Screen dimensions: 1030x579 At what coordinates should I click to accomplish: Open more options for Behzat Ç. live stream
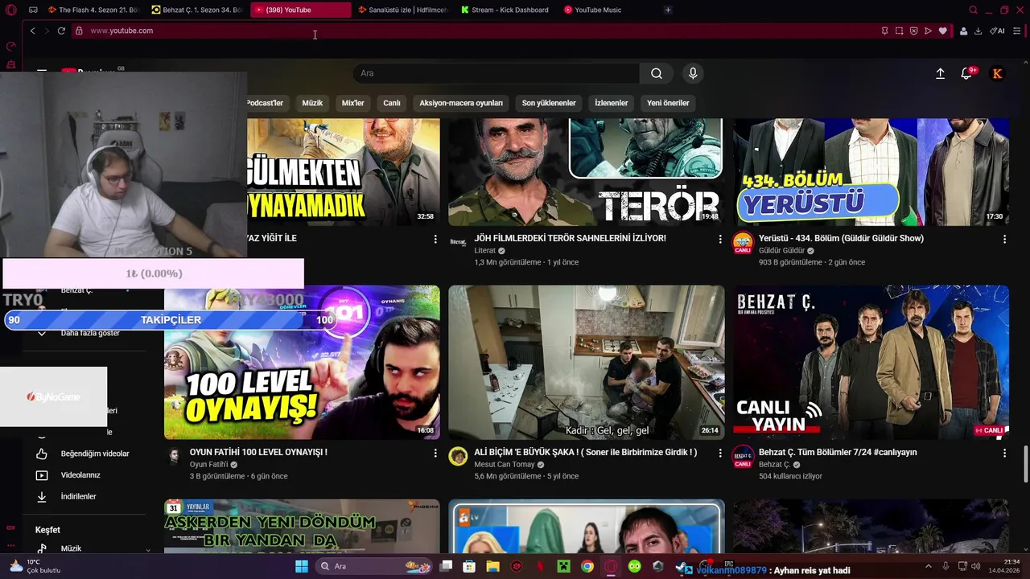tap(1004, 453)
